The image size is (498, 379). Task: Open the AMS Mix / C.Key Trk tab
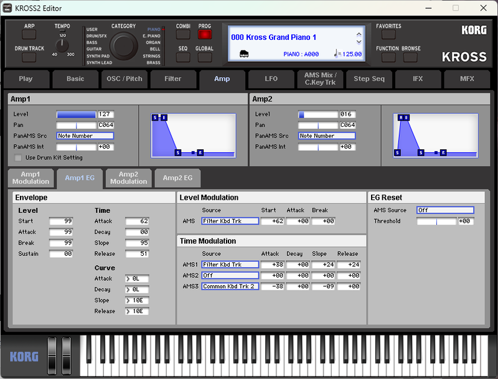[320, 78]
